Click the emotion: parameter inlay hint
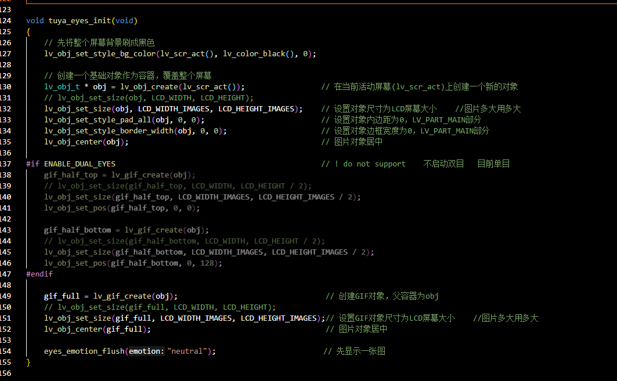This screenshot has height=381, width=617. click(147, 351)
